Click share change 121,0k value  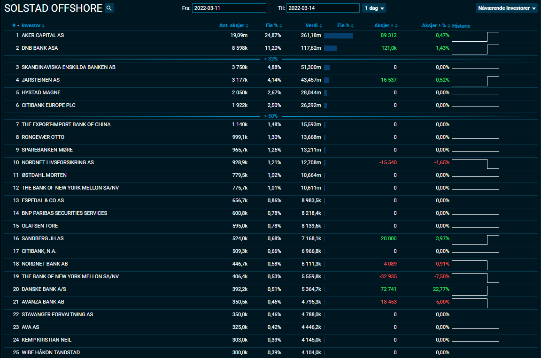[x=389, y=48]
